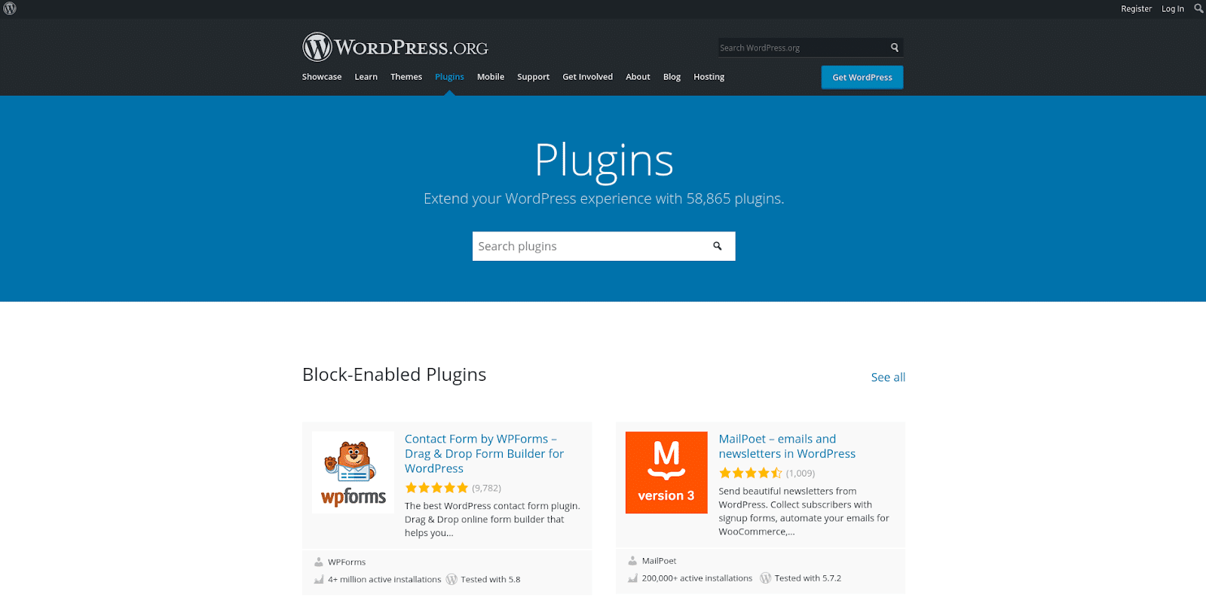
Task: Open the Themes menu item
Action: point(406,77)
